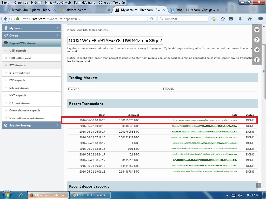Open the Windows Start button
Image resolution: width=266 pixels, height=199 pixels.
[6, 195]
